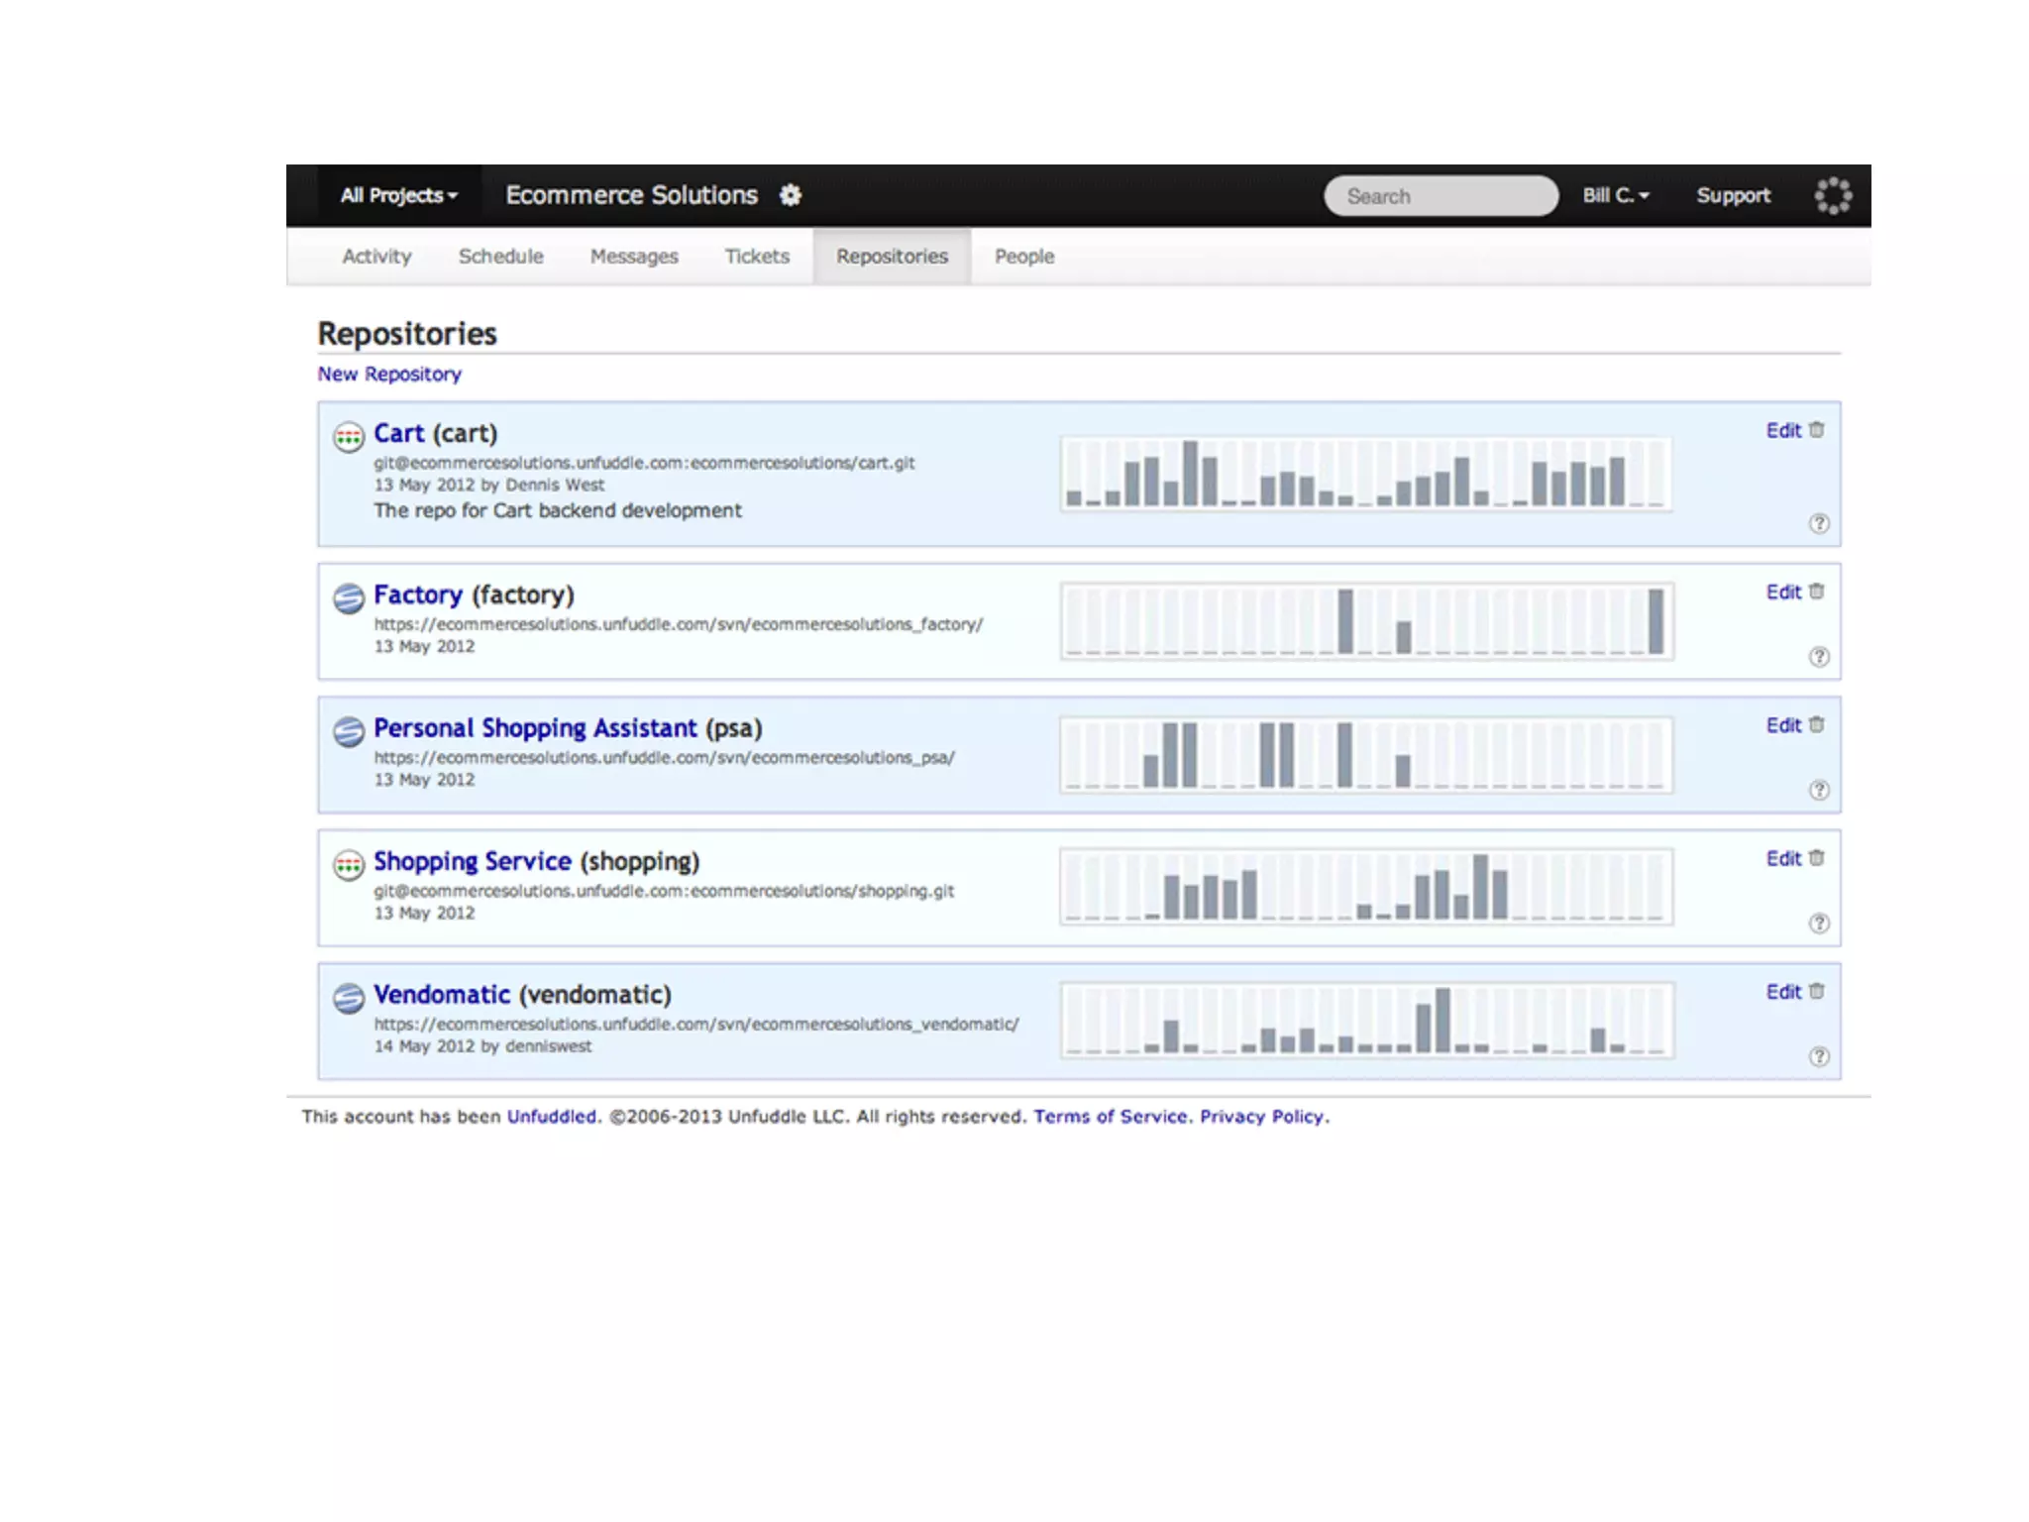Open the Personal Shopping Assistant repository link
Viewport: 2029px width, 1522px height.
point(535,728)
